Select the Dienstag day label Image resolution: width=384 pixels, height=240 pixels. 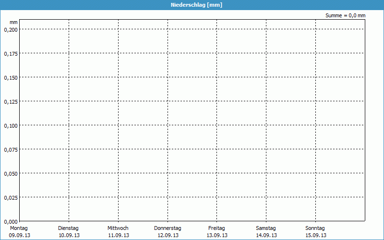tap(68, 228)
